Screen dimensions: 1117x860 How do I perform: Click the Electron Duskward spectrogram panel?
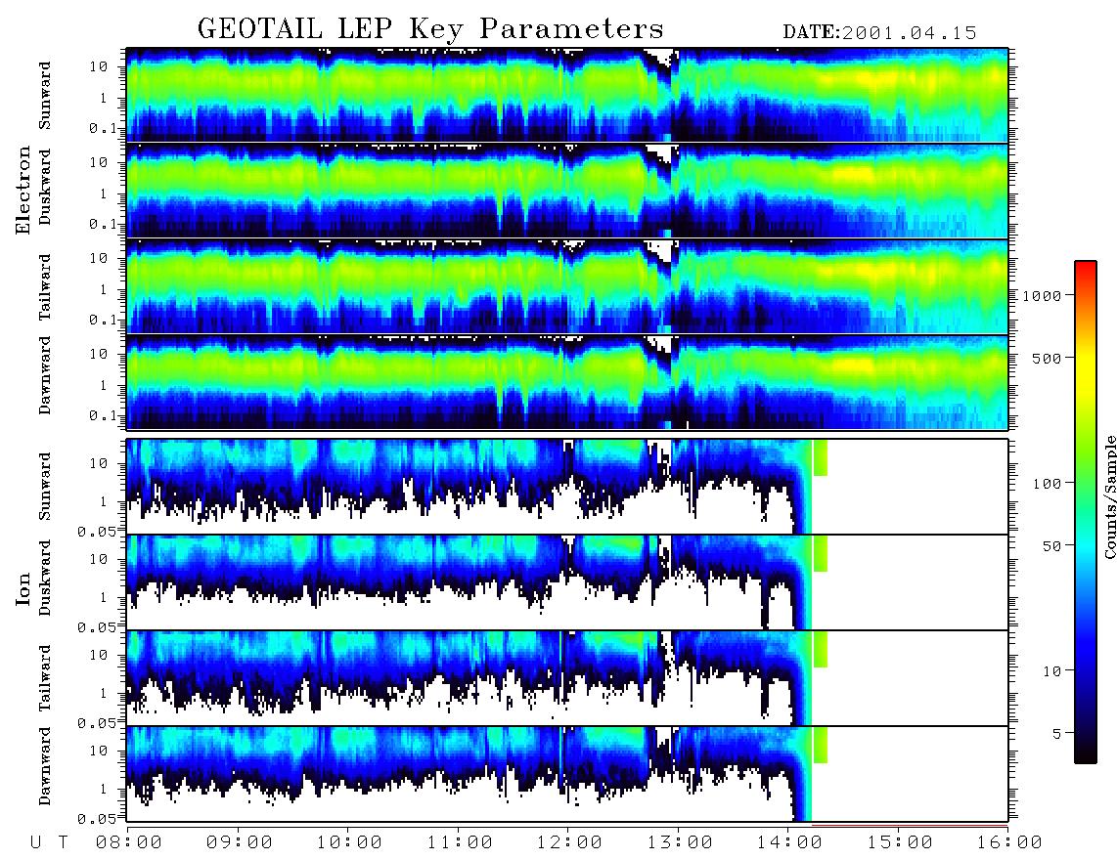pyautogui.click(x=567, y=191)
